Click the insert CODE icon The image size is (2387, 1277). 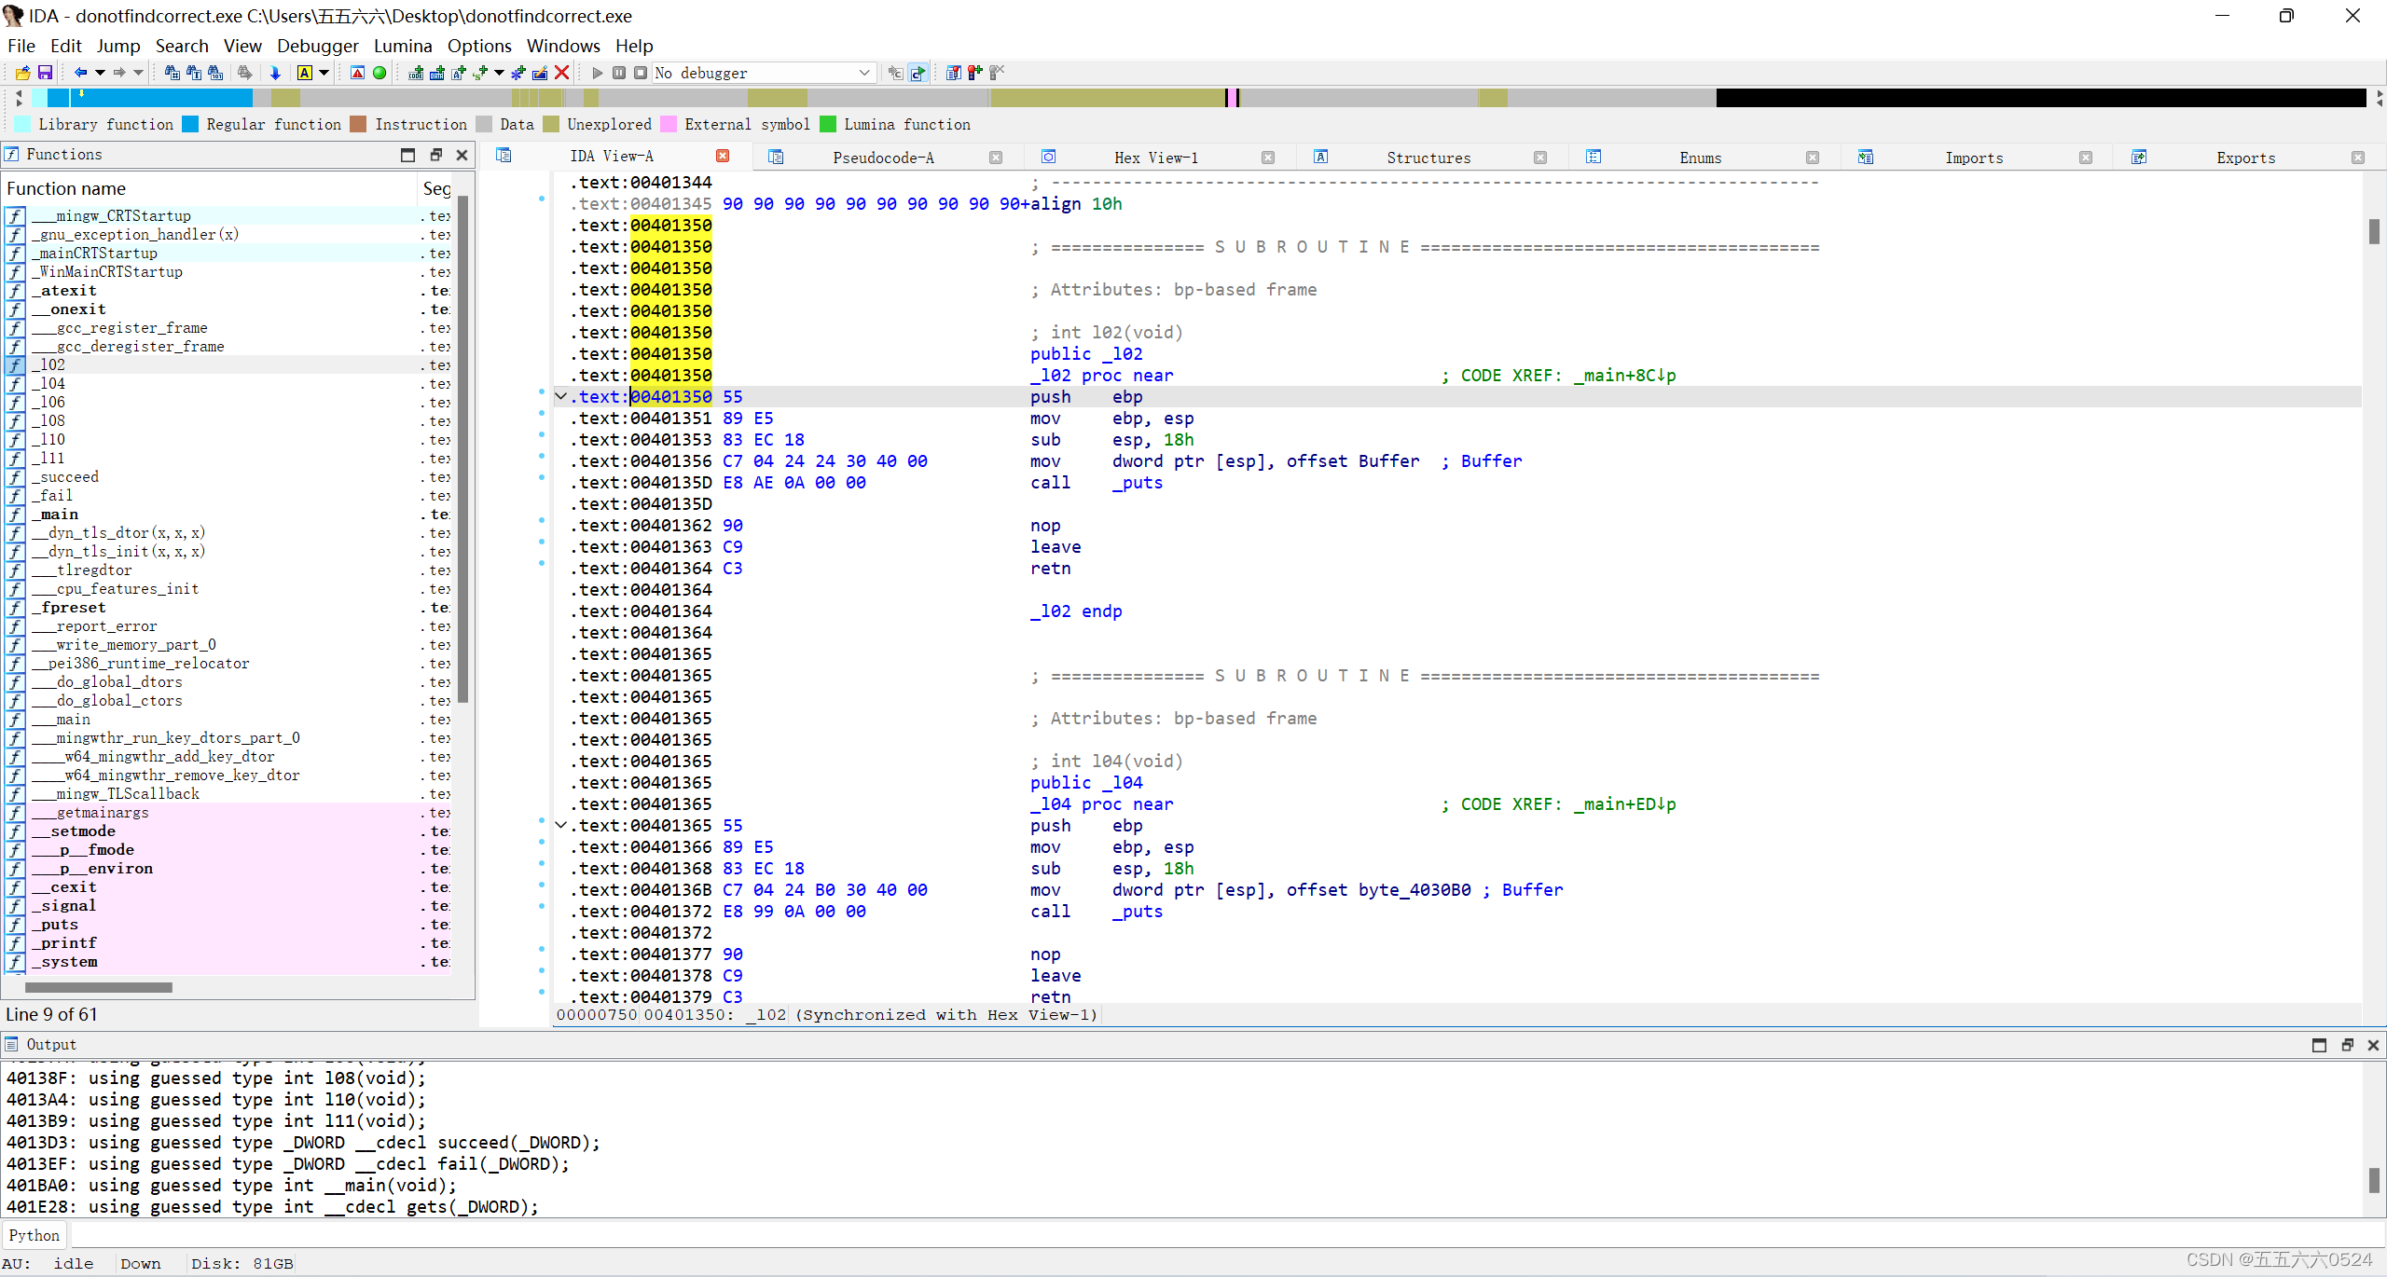point(416,73)
